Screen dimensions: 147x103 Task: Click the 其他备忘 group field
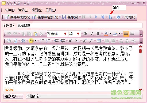pos(84,96)
